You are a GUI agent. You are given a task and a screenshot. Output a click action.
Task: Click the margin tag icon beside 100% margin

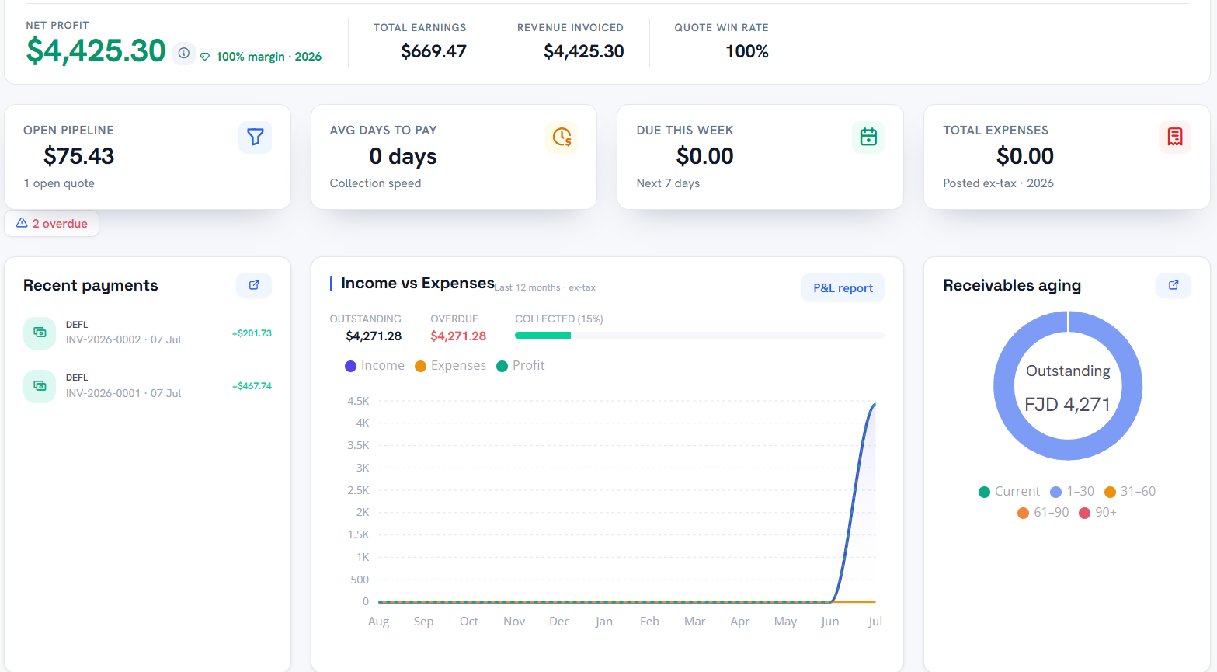(x=205, y=57)
